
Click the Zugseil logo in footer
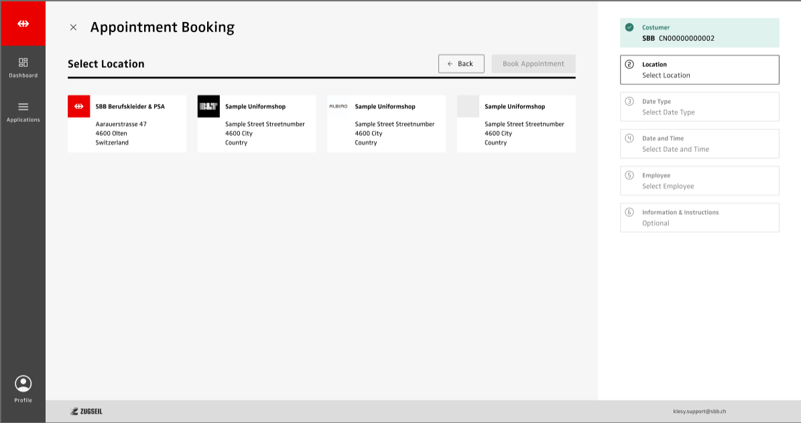86,412
